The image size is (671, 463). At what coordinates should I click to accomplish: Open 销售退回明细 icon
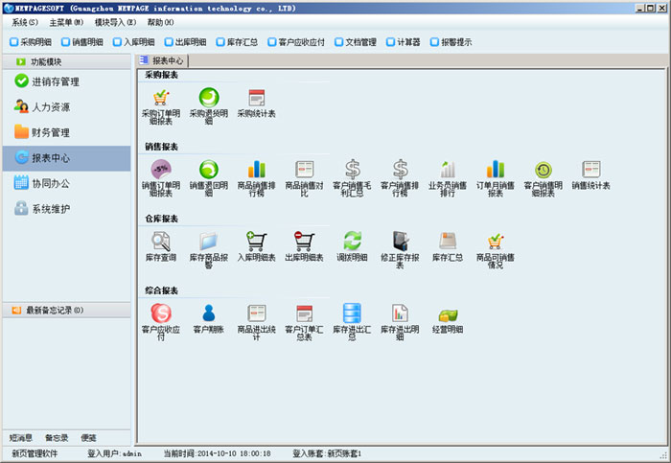click(209, 170)
